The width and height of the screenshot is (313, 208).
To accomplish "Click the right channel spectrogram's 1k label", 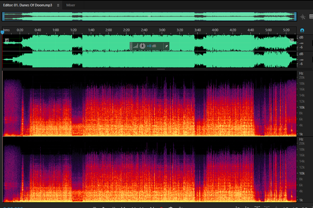I will click(301, 200).
